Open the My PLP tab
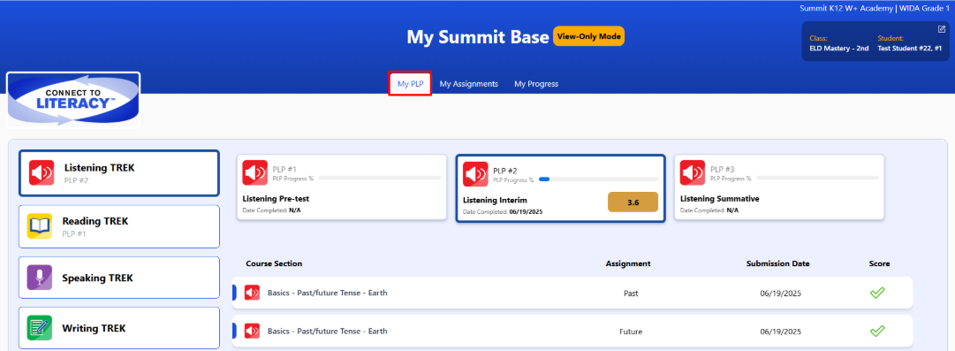Screen dimensions: 955x351 point(411,84)
